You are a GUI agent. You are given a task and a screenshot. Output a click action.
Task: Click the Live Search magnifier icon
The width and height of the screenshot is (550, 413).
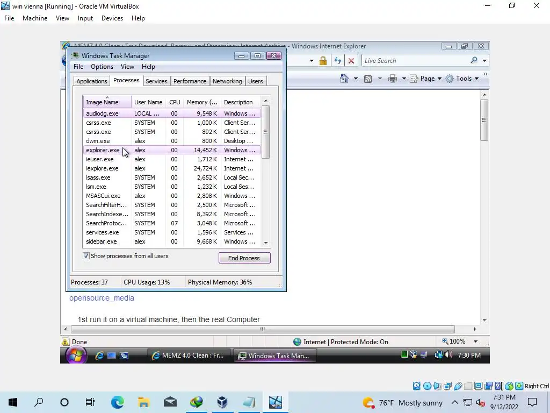(474, 60)
